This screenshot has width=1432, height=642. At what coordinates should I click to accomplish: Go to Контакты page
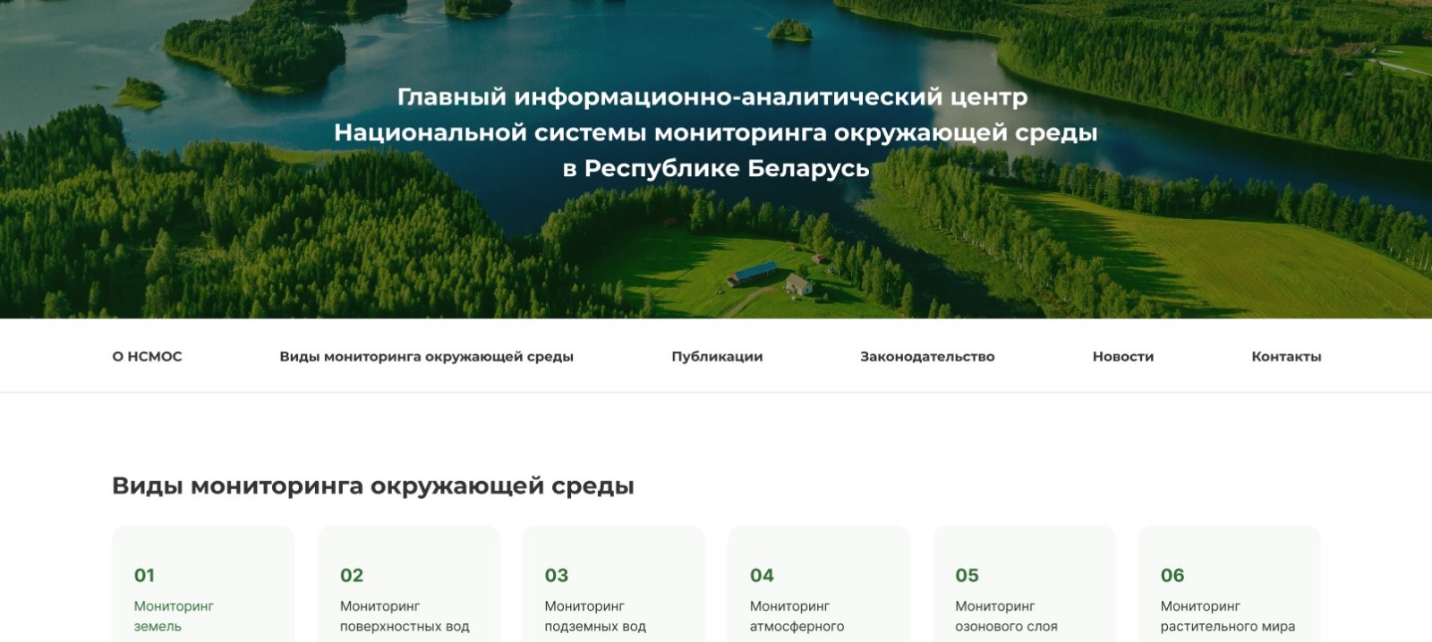tap(1286, 356)
